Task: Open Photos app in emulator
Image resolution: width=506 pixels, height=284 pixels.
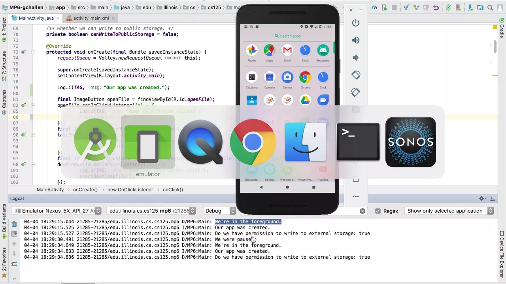Action: pos(252,50)
